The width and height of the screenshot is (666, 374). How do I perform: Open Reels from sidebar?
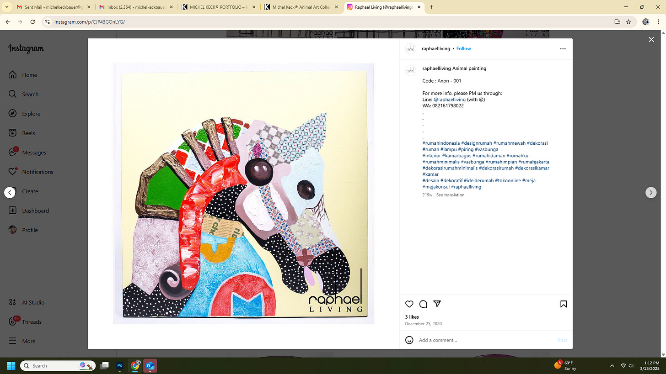point(22,133)
